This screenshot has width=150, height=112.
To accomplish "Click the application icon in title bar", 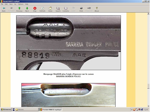I will (1, 1).
